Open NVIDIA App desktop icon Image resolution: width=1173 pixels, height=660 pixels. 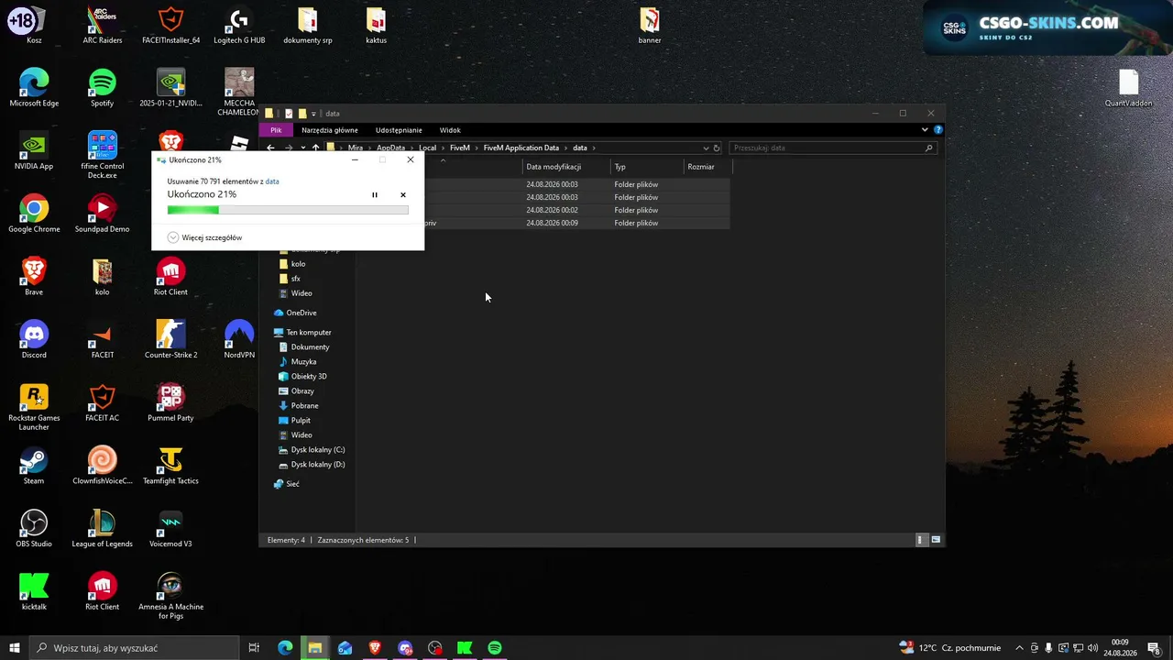pyautogui.click(x=34, y=151)
